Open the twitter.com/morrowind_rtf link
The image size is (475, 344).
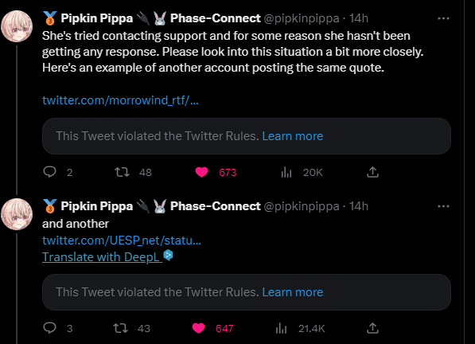pyautogui.click(x=120, y=100)
